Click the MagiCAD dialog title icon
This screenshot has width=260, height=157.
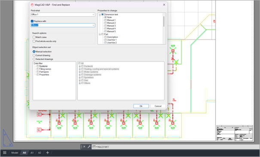point(32,5)
